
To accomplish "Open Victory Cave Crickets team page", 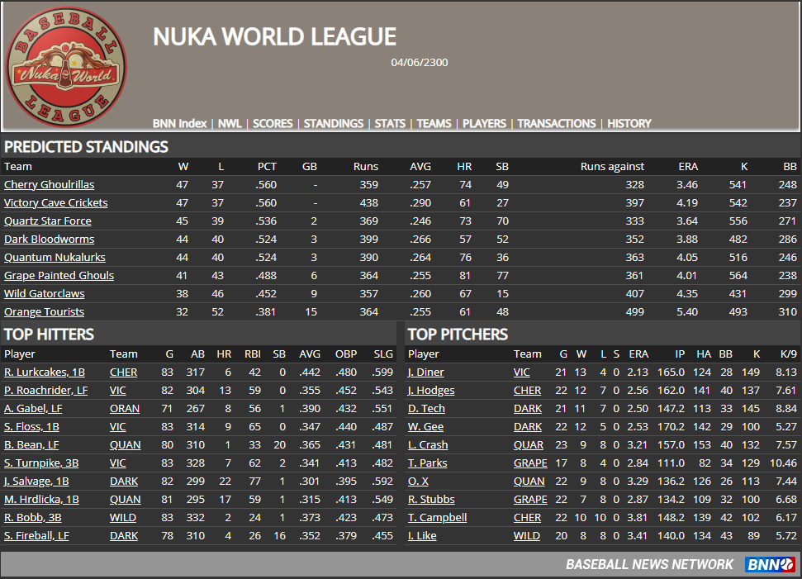I will coord(55,202).
